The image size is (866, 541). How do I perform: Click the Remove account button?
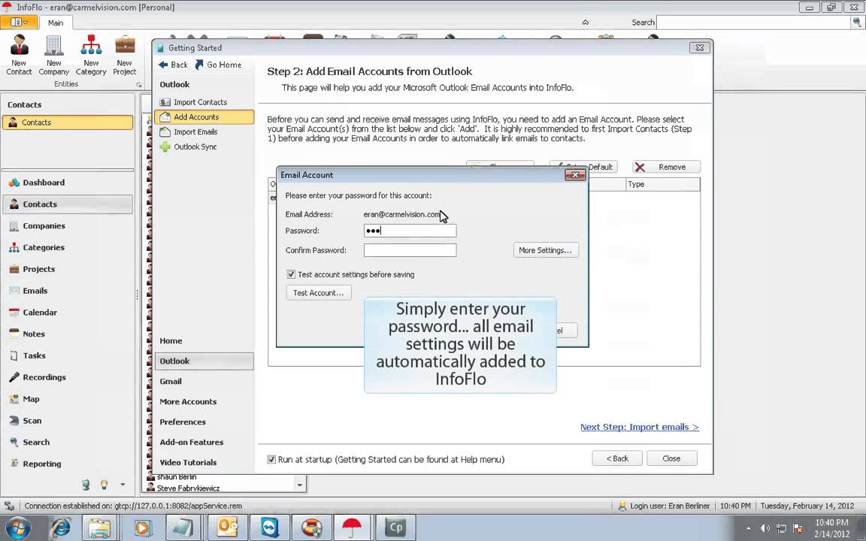pos(666,167)
